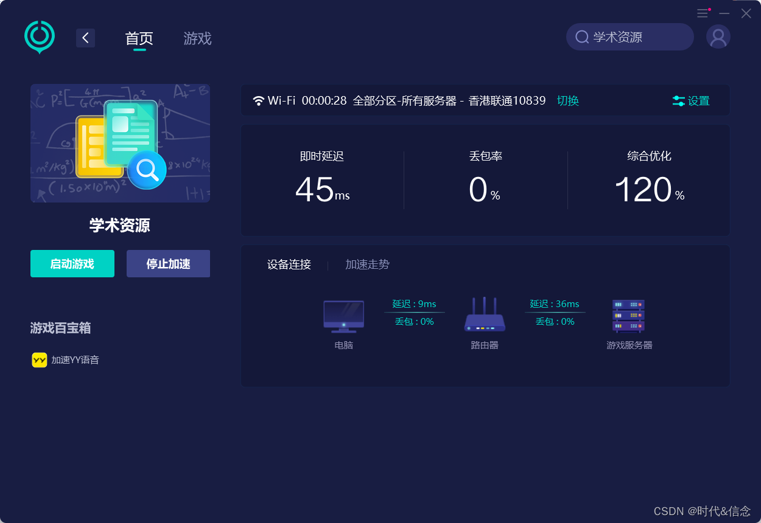761x523 pixels.
Task: Click the settings sliders icon
Action: click(x=678, y=101)
